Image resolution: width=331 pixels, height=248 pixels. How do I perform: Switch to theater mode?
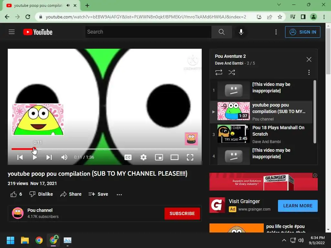coord(175,157)
